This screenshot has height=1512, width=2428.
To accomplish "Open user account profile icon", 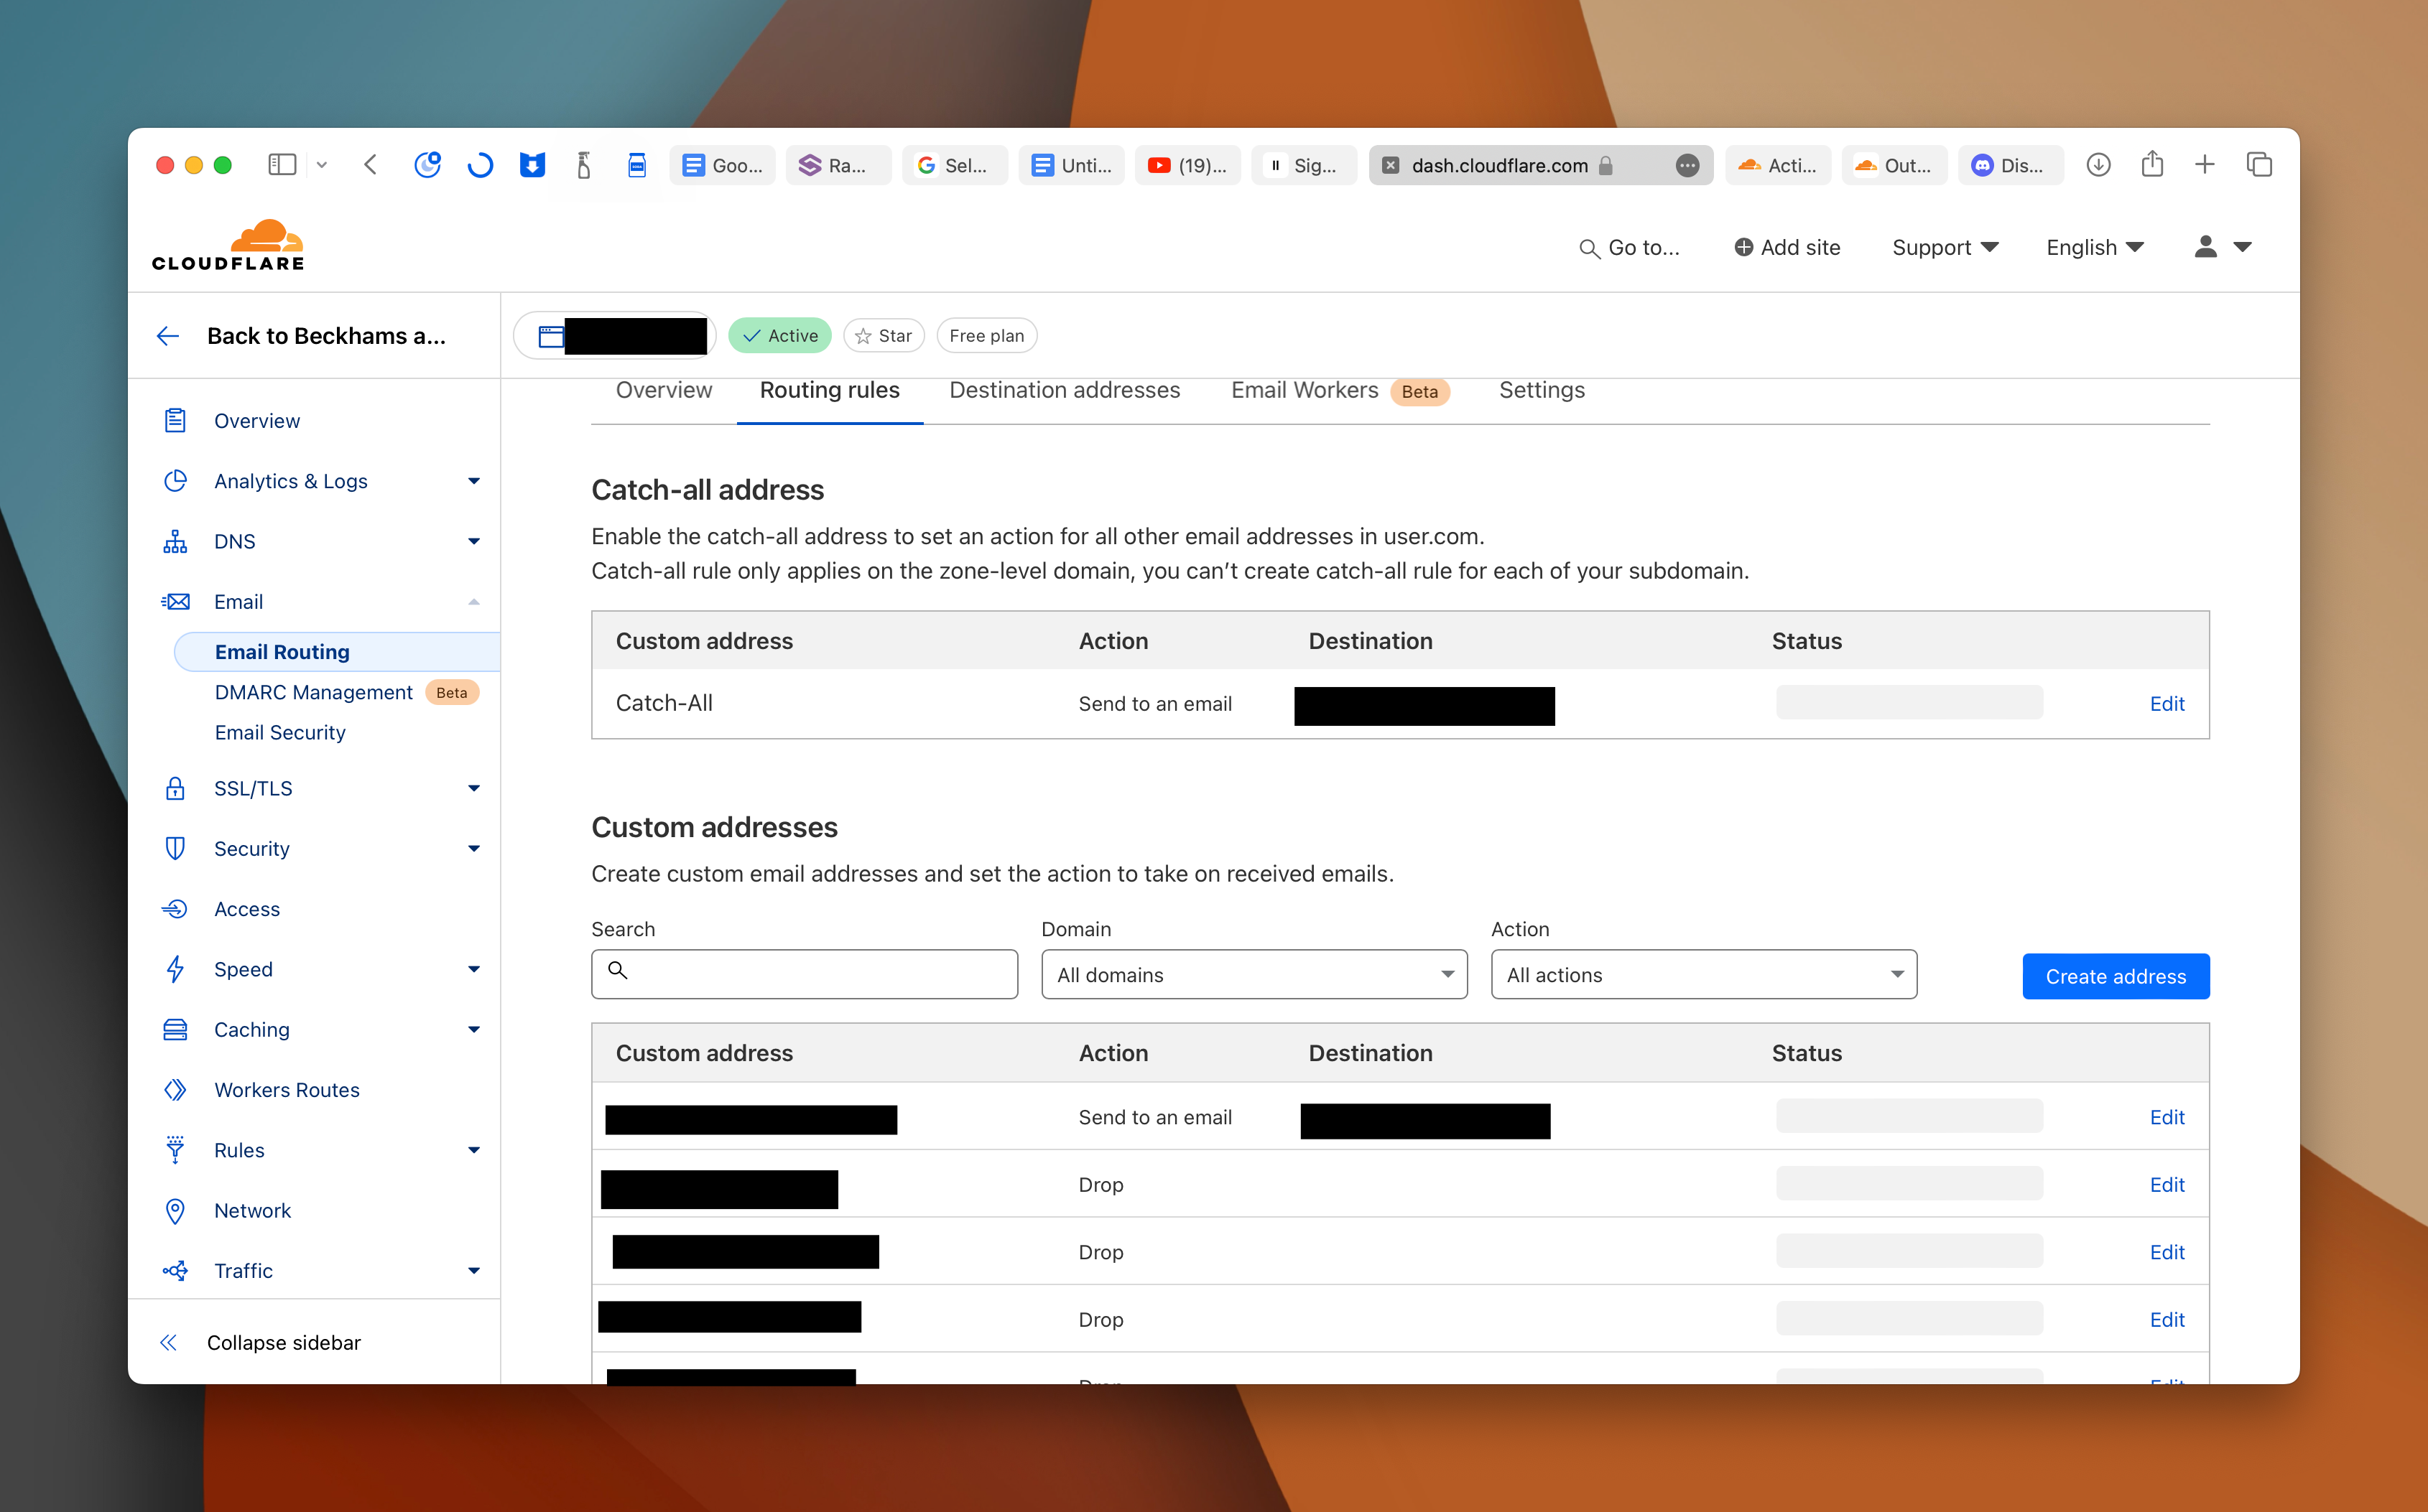I will pyautogui.click(x=2205, y=247).
